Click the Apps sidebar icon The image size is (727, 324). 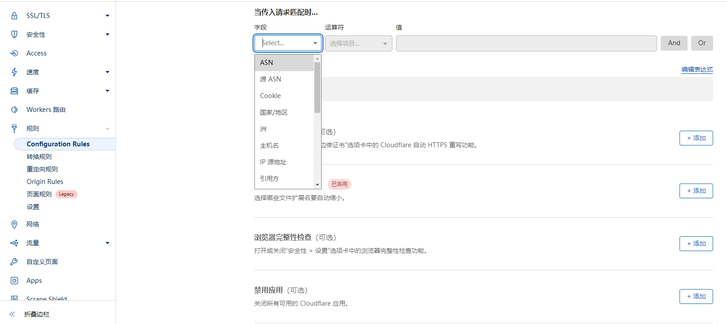coord(14,281)
